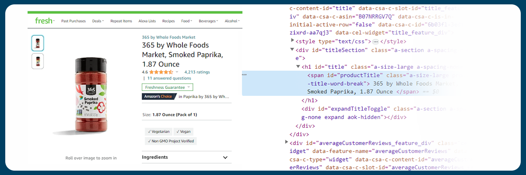This screenshot has height=175, width=526.
Task: Expand the averageCustomerReviews_feature_div node
Action: [x=287, y=142]
